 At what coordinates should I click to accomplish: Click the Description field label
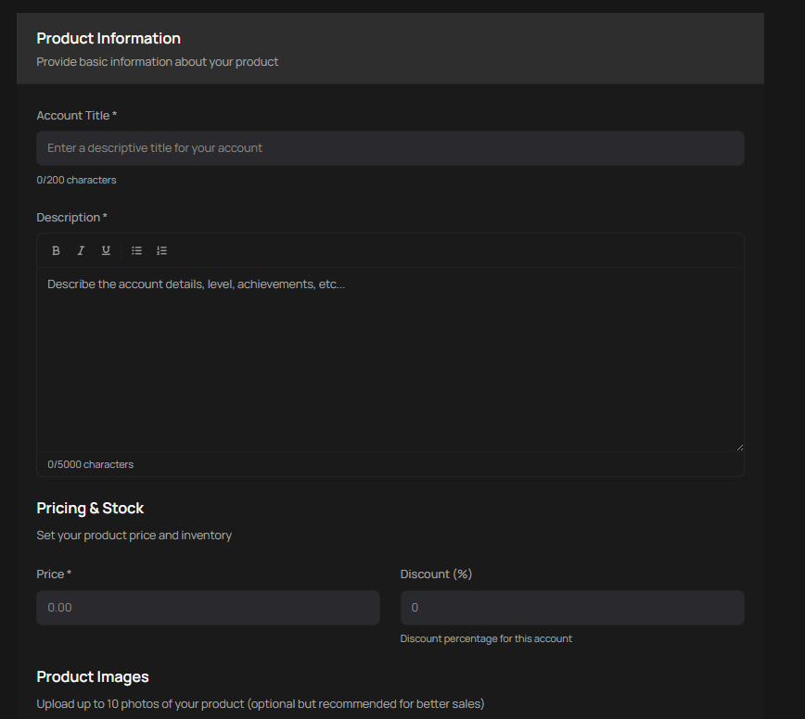point(71,218)
